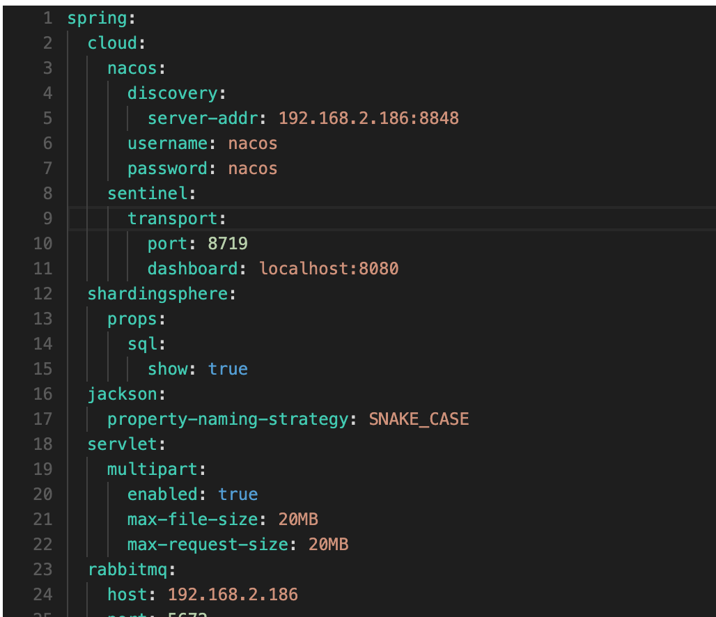Screen dimensions: 716x617
Task: Click the 'nacos' value after password
Action: [253, 169]
